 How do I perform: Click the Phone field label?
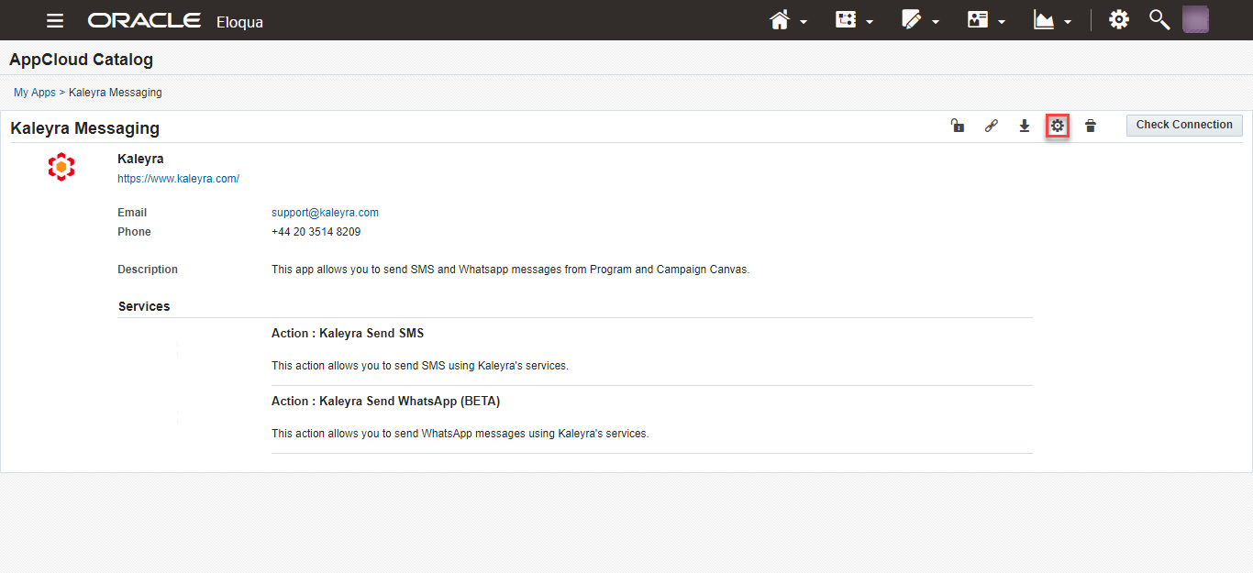coord(134,232)
